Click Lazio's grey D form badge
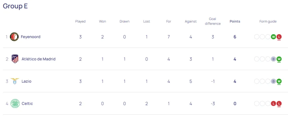The width and height of the screenshot is (288, 116). (x=273, y=81)
